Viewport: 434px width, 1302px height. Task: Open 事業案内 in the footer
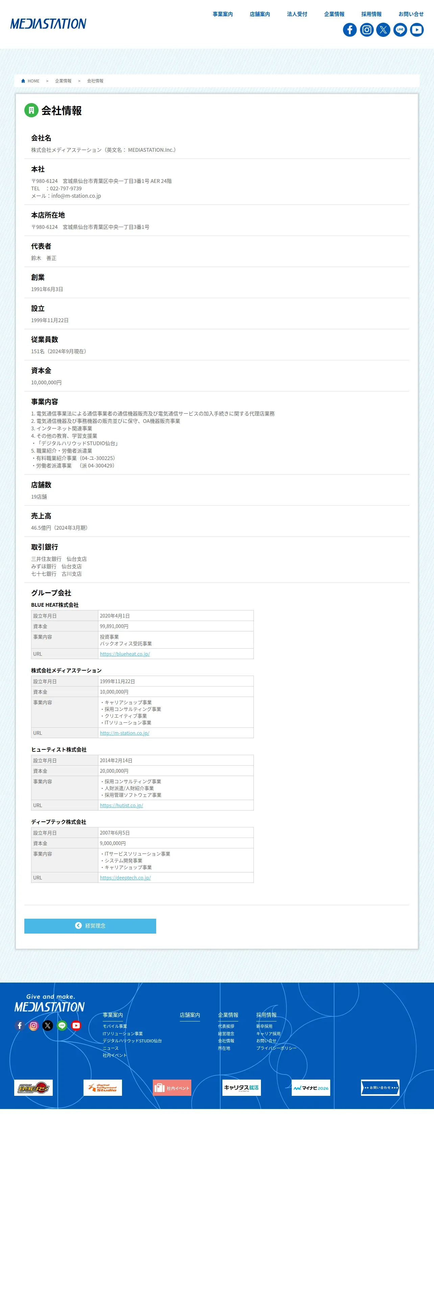coord(113,1015)
